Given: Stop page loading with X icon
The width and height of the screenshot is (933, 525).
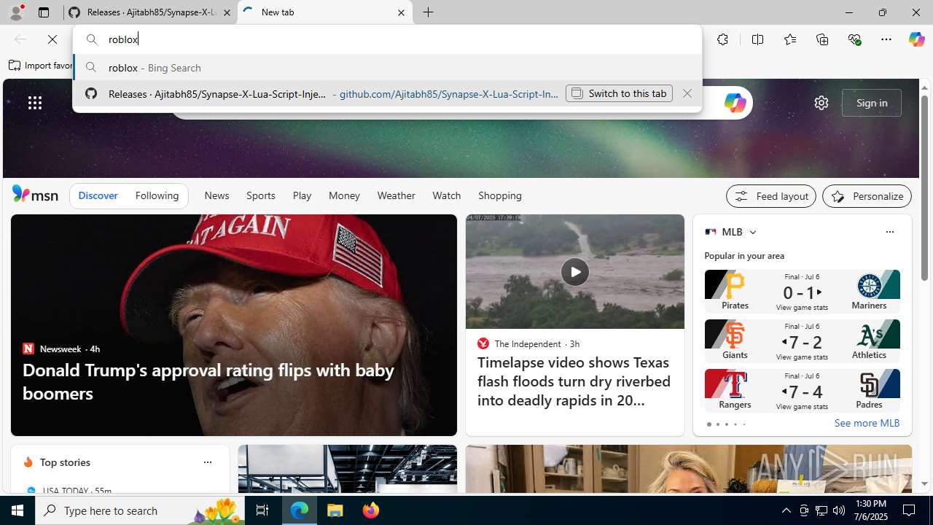Looking at the screenshot, I should 52,39.
